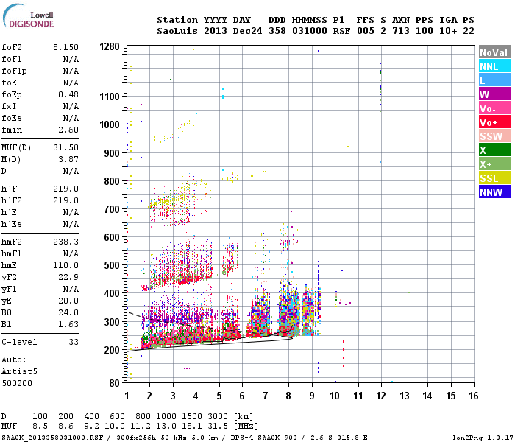Select the SSE yellow legend swatch

pos(494,178)
